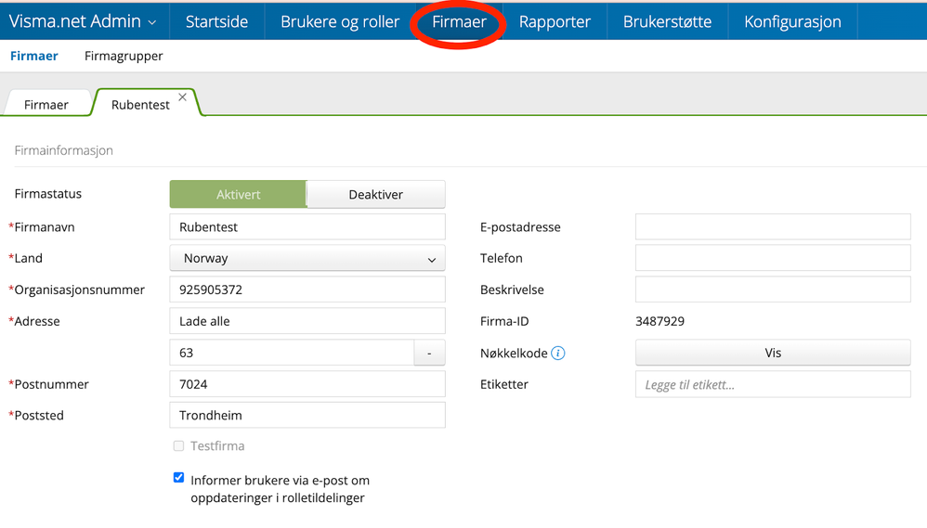Edit the address line containing 63
Screen dimensions: 927x528
[292, 353]
